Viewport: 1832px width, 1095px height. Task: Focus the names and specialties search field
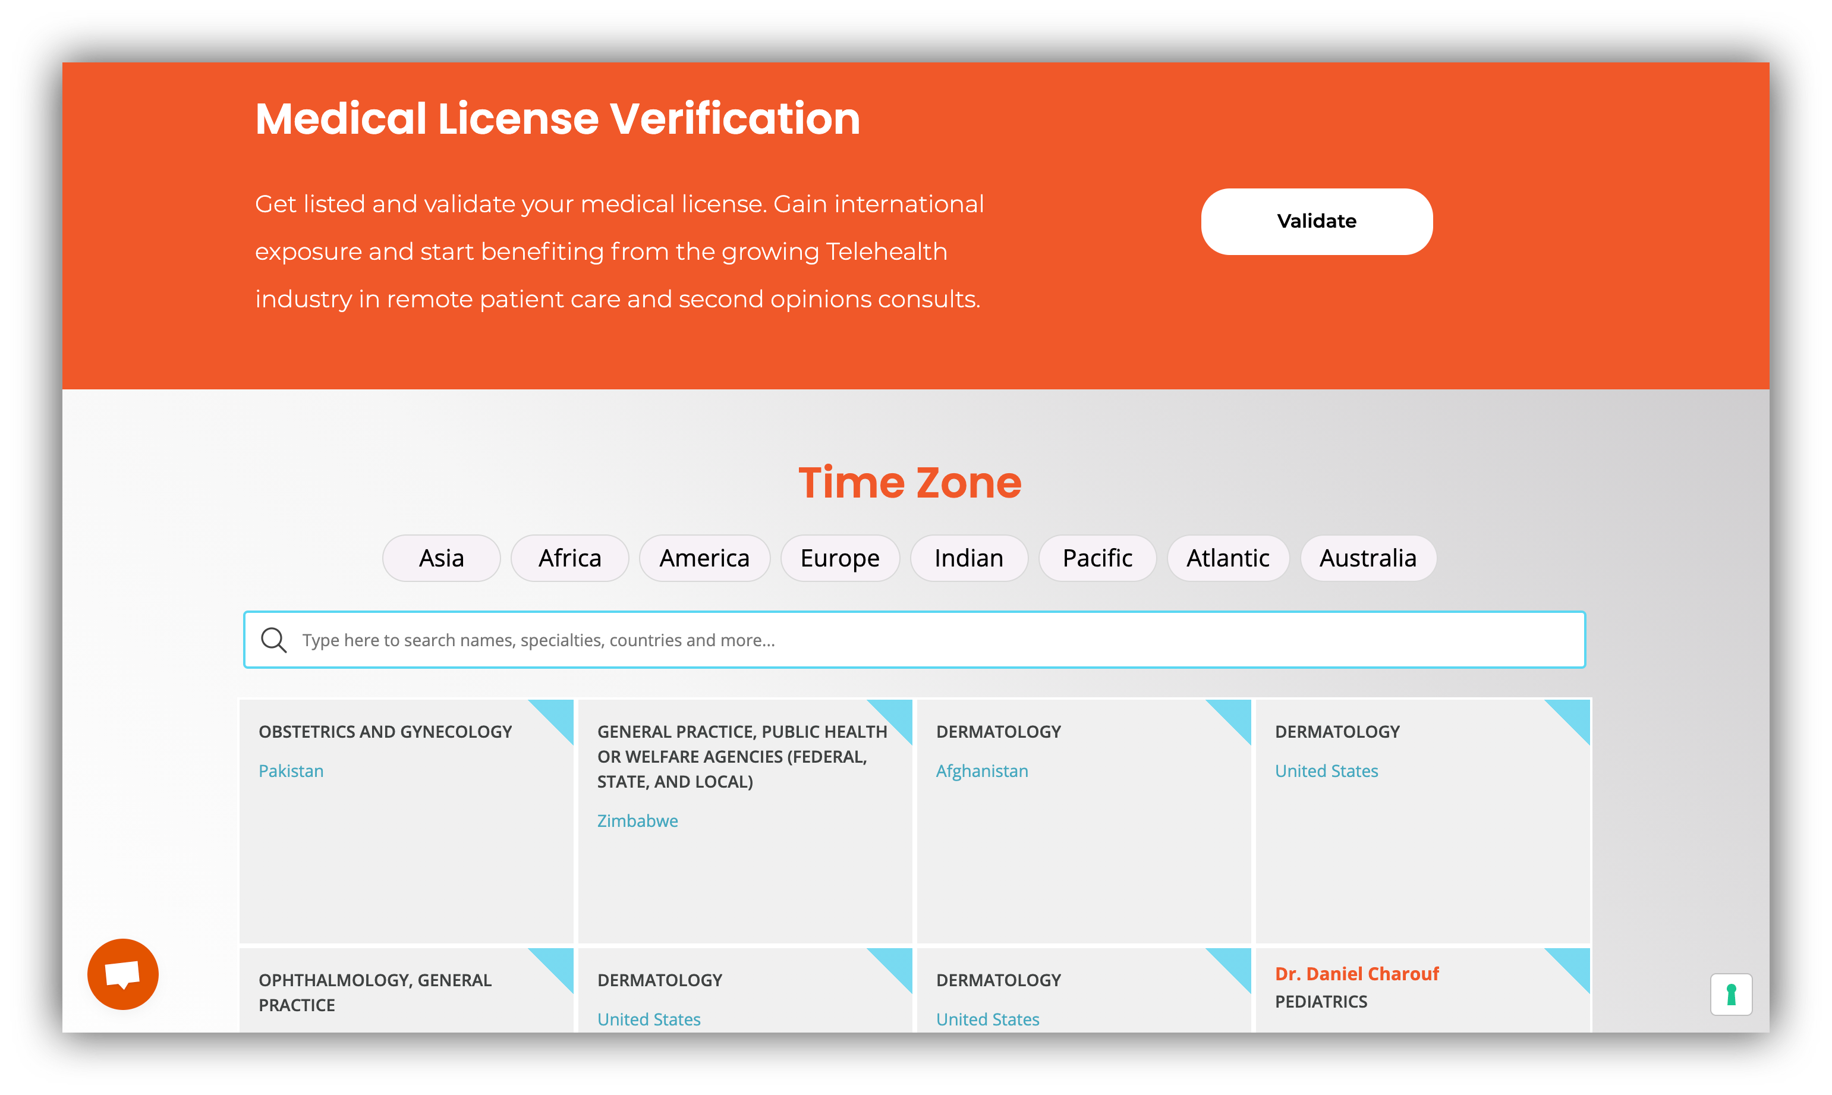[914, 640]
